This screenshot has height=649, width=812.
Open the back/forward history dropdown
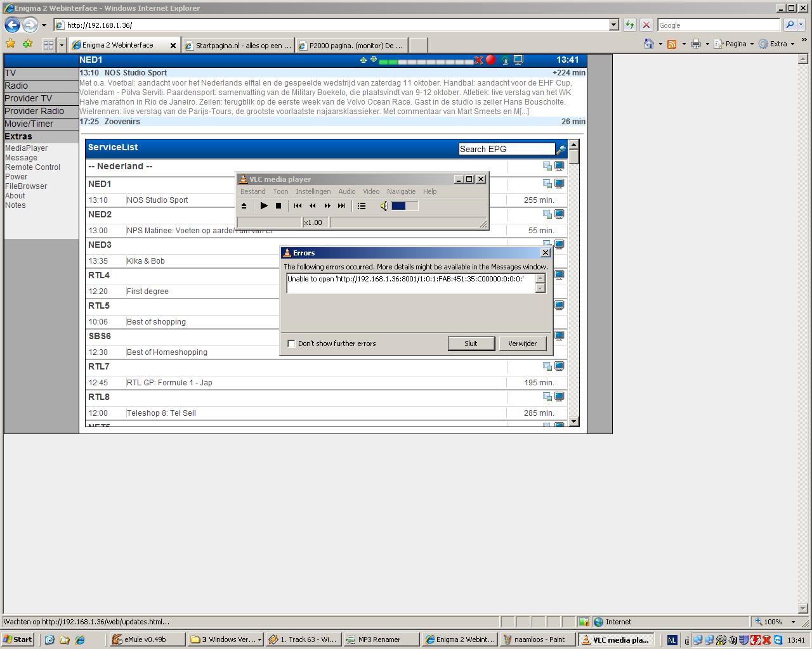[44, 25]
